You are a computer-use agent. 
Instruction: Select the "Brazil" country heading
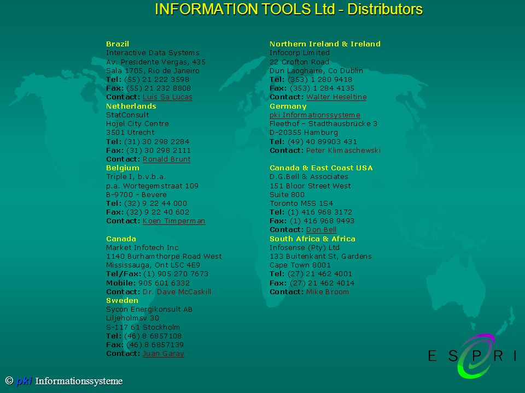(118, 44)
